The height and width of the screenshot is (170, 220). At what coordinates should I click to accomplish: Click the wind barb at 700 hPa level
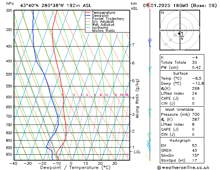(150, 113)
